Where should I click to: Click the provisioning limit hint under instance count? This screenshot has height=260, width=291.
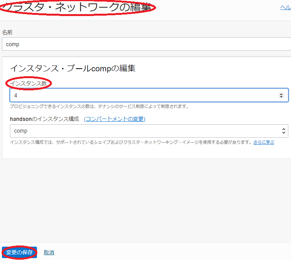point(99,106)
